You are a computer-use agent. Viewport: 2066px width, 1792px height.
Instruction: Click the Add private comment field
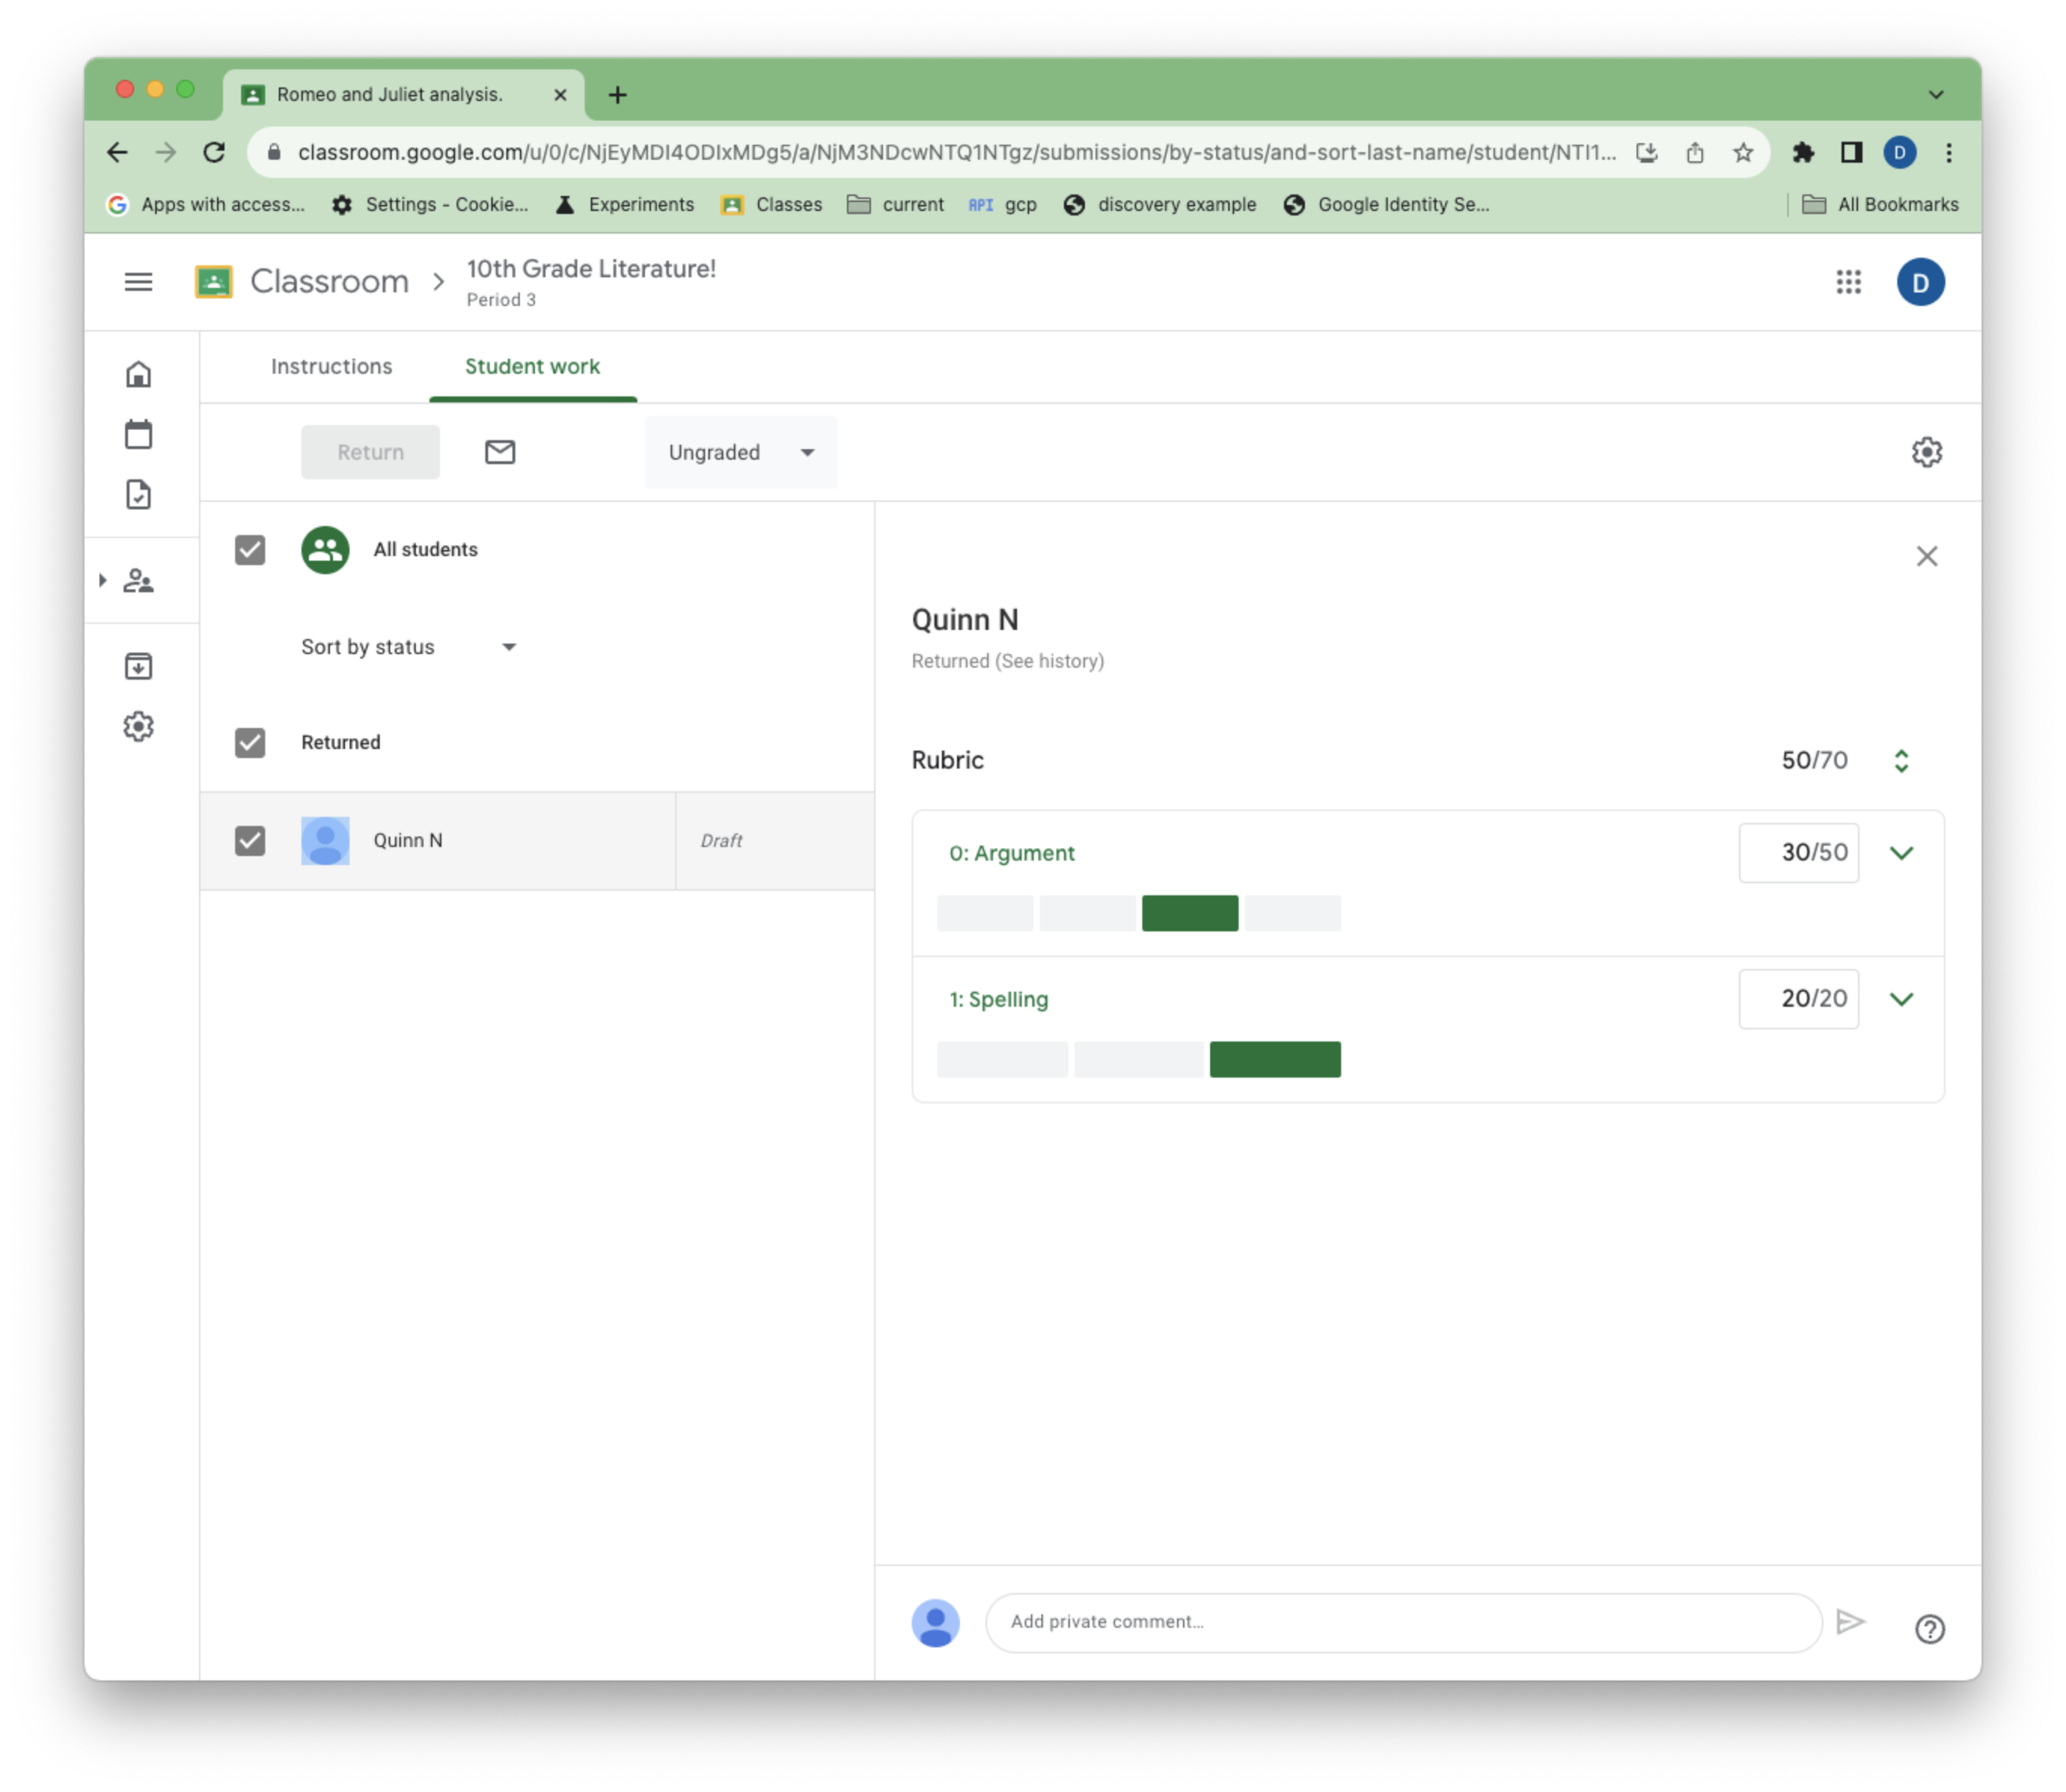click(x=1404, y=1620)
